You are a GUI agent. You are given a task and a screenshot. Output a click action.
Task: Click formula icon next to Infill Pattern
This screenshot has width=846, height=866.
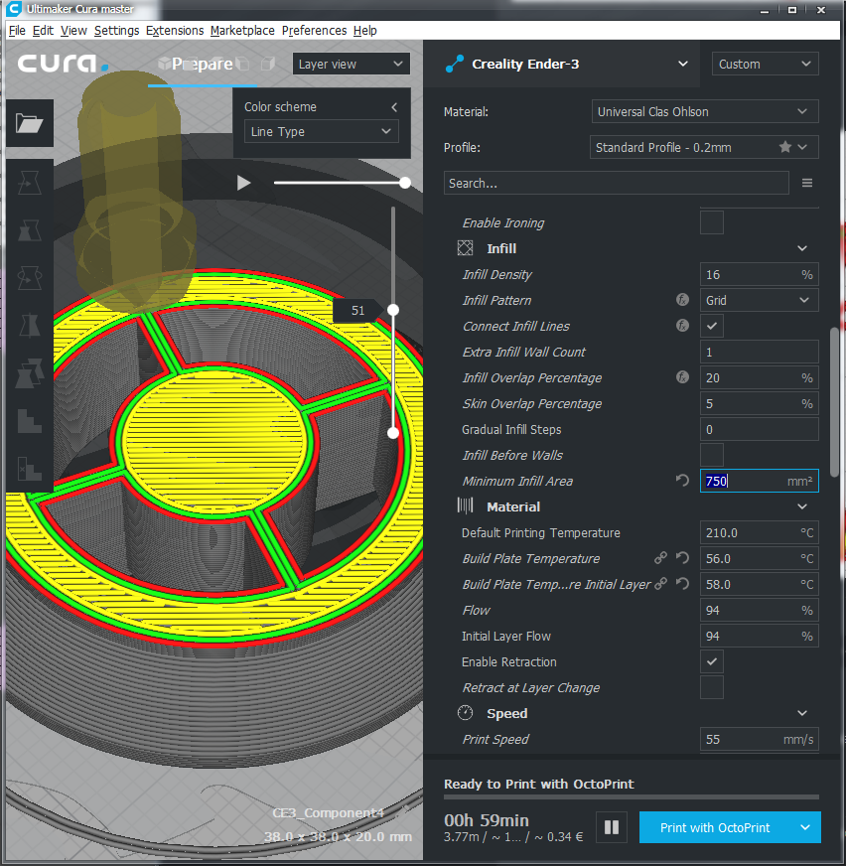click(682, 300)
